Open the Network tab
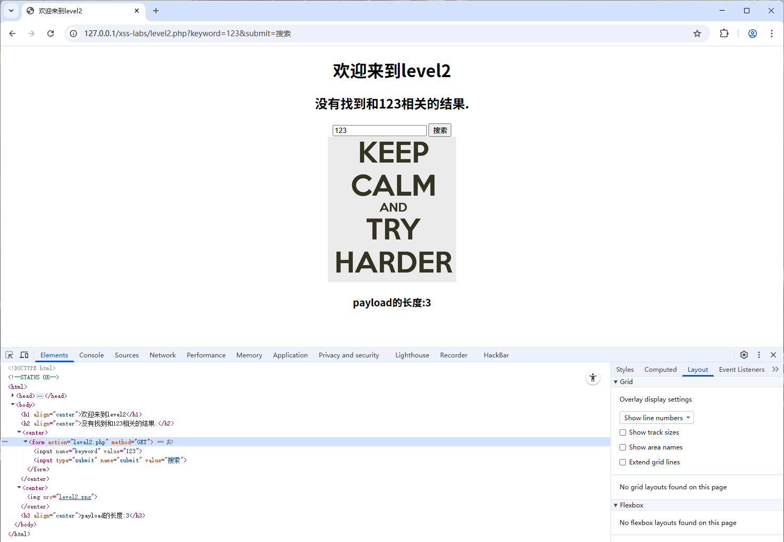Screen dimensions: 784x542 [x=162, y=355]
